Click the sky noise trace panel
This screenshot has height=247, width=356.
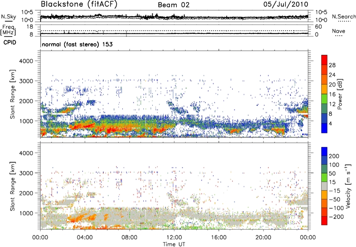tap(174, 16)
